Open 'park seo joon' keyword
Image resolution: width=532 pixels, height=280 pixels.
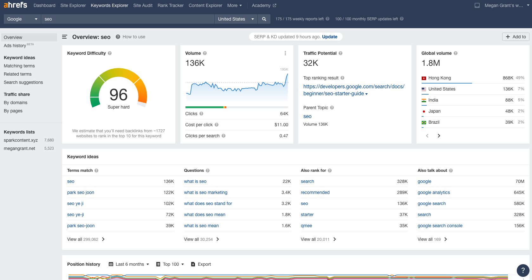click(x=81, y=192)
